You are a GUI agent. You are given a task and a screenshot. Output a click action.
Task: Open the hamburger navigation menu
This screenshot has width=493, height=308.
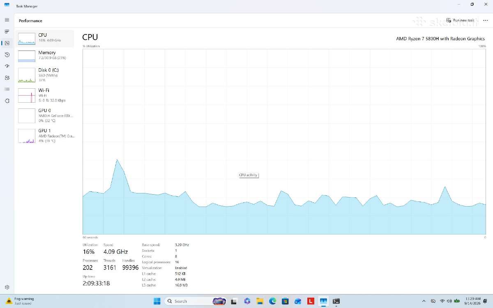(x=7, y=20)
